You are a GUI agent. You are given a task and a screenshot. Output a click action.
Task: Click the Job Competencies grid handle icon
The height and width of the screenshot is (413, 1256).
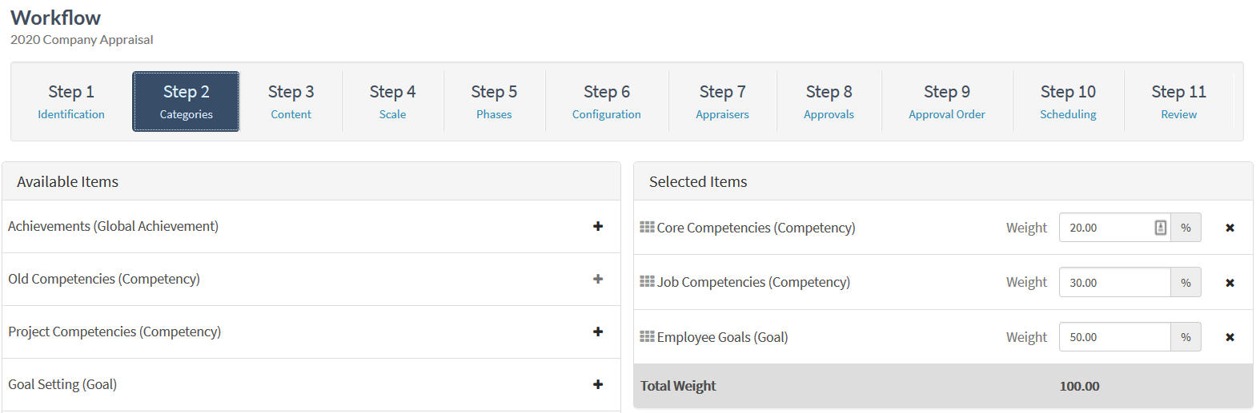pos(647,281)
